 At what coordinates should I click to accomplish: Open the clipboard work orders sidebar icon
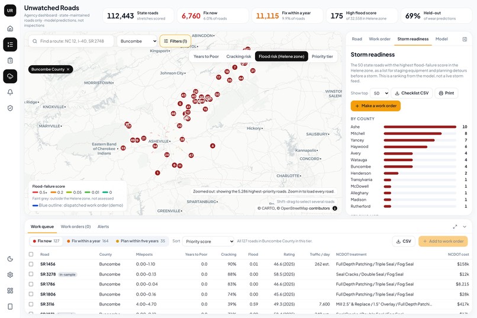coord(10,60)
